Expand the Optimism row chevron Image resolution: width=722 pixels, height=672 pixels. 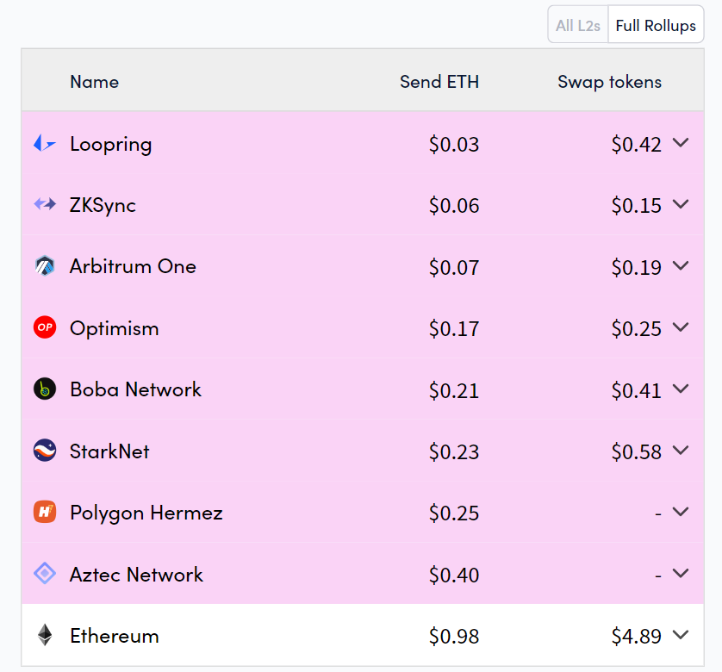[x=681, y=327]
